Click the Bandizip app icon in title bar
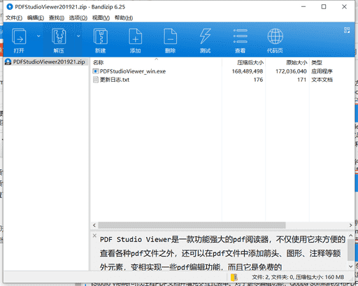 pyautogui.click(x=10, y=7)
